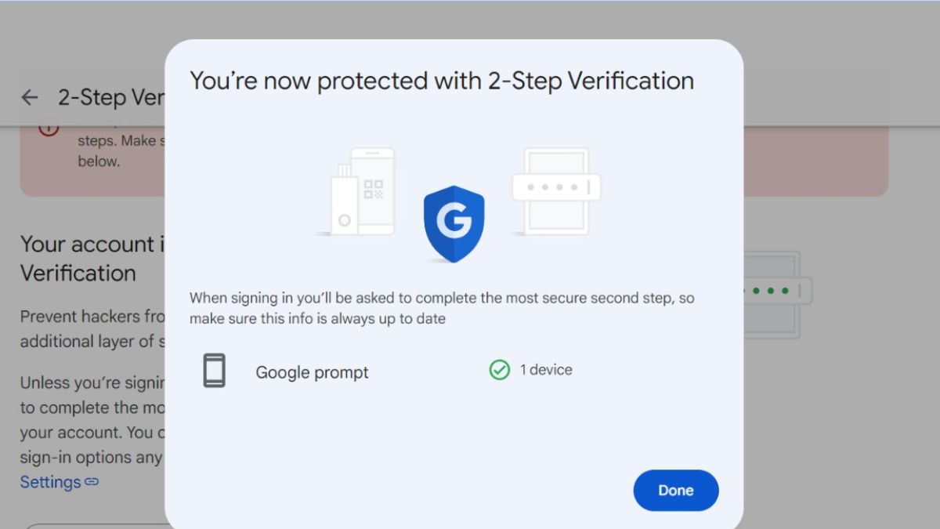940x529 pixels.
Task: Click the 'When signing in' description text
Action: click(x=442, y=308)
